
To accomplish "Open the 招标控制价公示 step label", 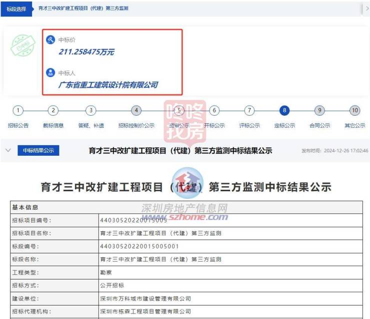I will 136,126.
